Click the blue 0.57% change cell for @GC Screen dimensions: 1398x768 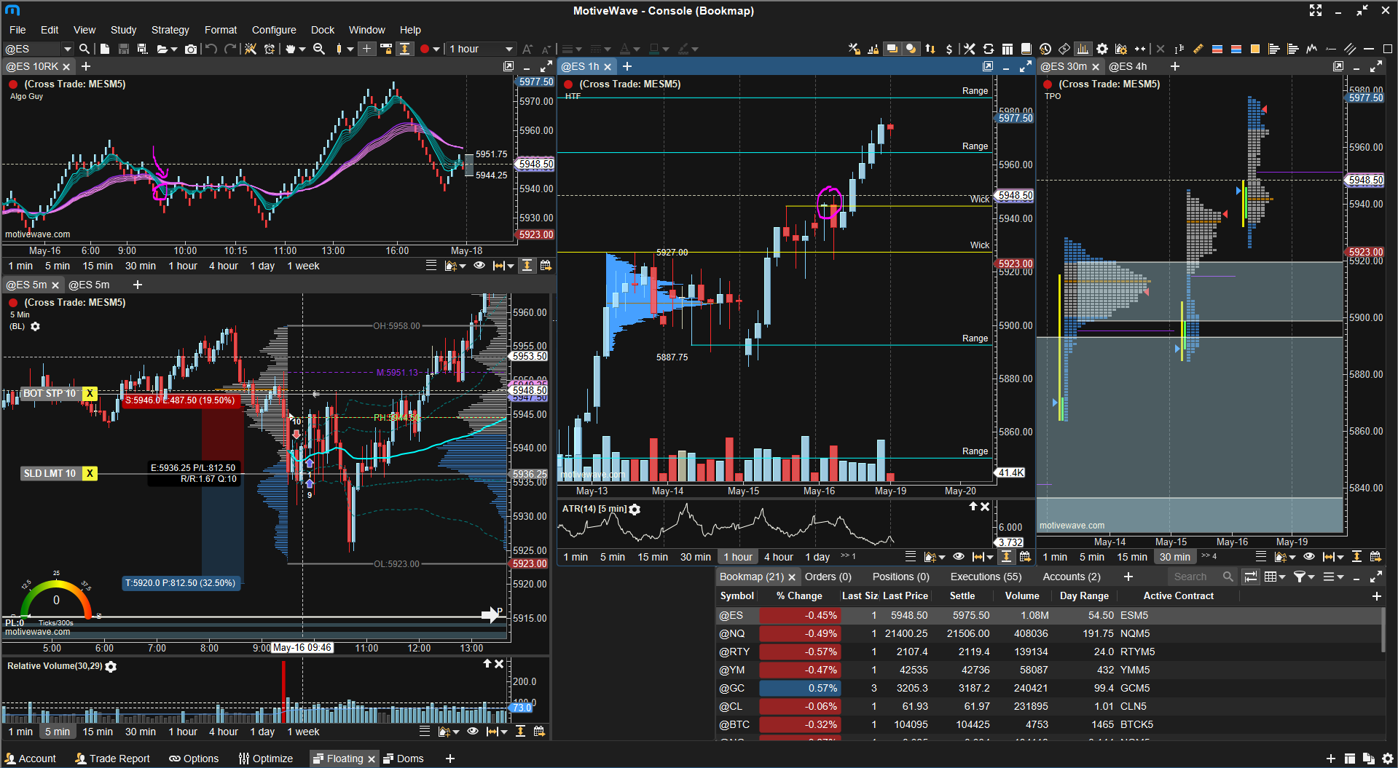click(800, 688)
